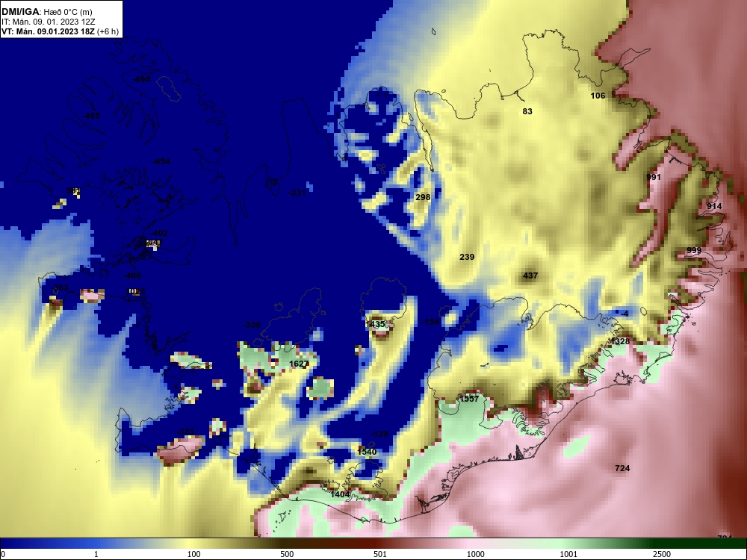Click the map value 298
Viewport: 747px width, 560px height.
(423, 197)
